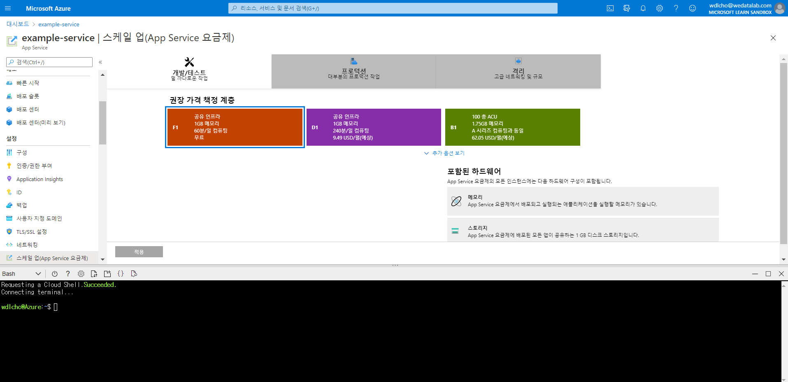Open the notifications bell

(643, 8)
